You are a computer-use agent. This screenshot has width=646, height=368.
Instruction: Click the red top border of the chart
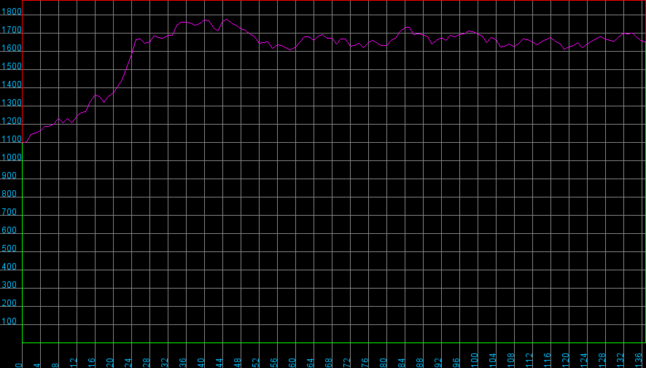[328, 1]
